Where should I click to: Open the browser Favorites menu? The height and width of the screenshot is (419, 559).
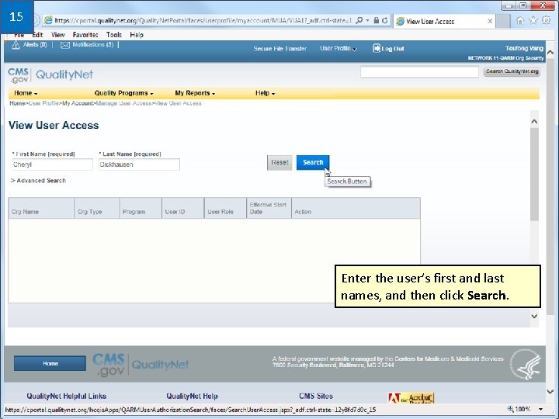85,35
